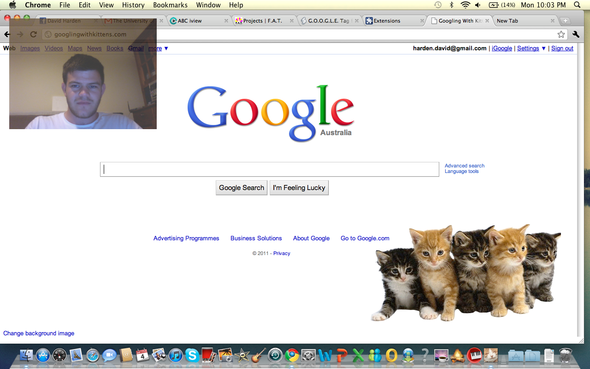This screenshot has width=590, height=369.
Task: Open the Language tools link
Action: click(462, 171)
